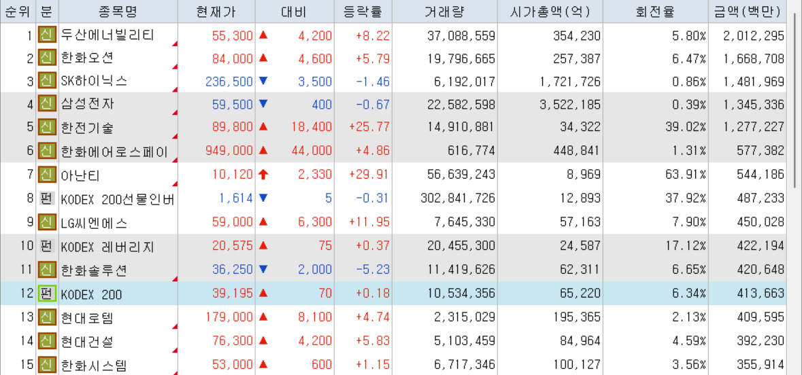Click the 신 icon beside 한전기술
Image resolution: width=802 pixels, height=375 pixels.
point(47,127)
